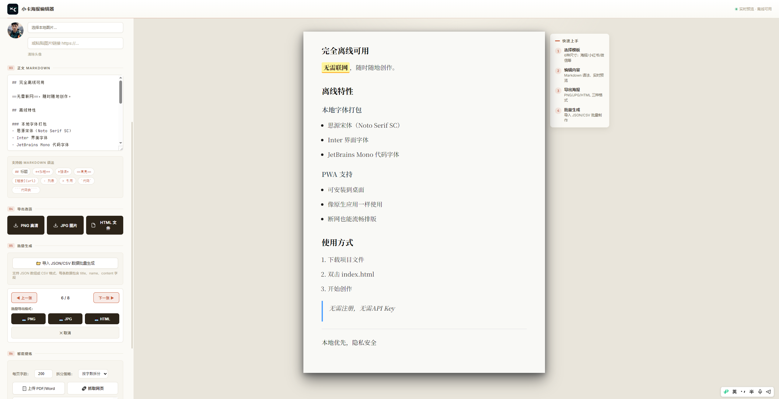Click the Markdown editor scroll down arrow
This screenshot has height=399, width=779.
[121, 143]
